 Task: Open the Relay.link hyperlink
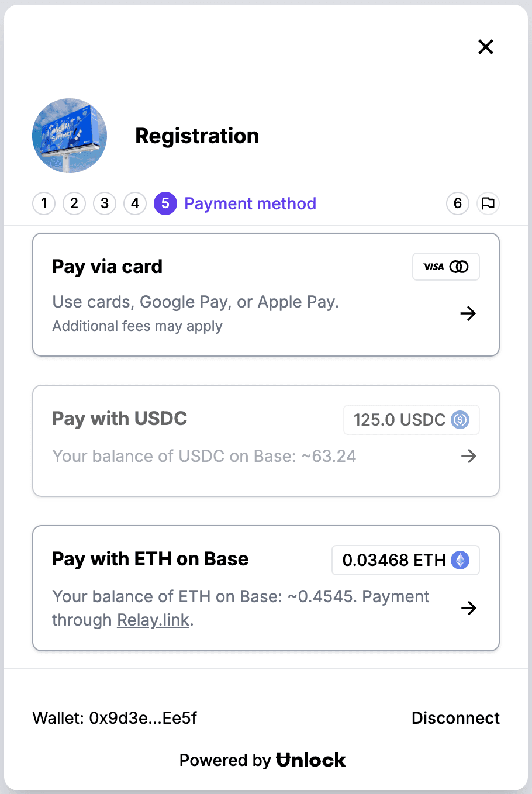153,620
